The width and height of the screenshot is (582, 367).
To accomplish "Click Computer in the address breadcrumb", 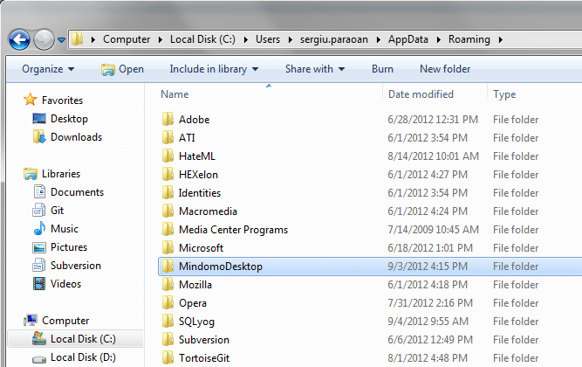I will (127, 39).
